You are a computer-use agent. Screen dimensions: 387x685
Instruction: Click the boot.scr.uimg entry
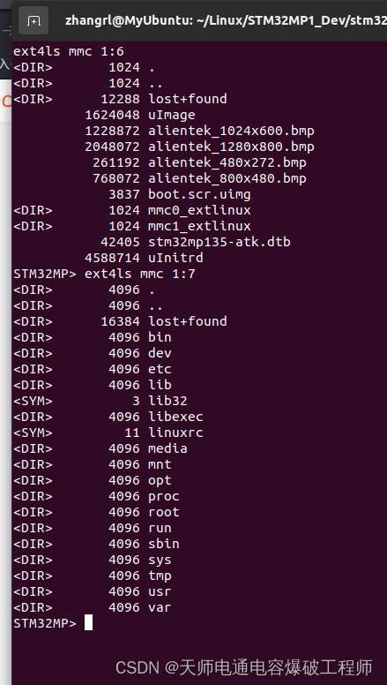pyautogui.click(x=199, y=194)
